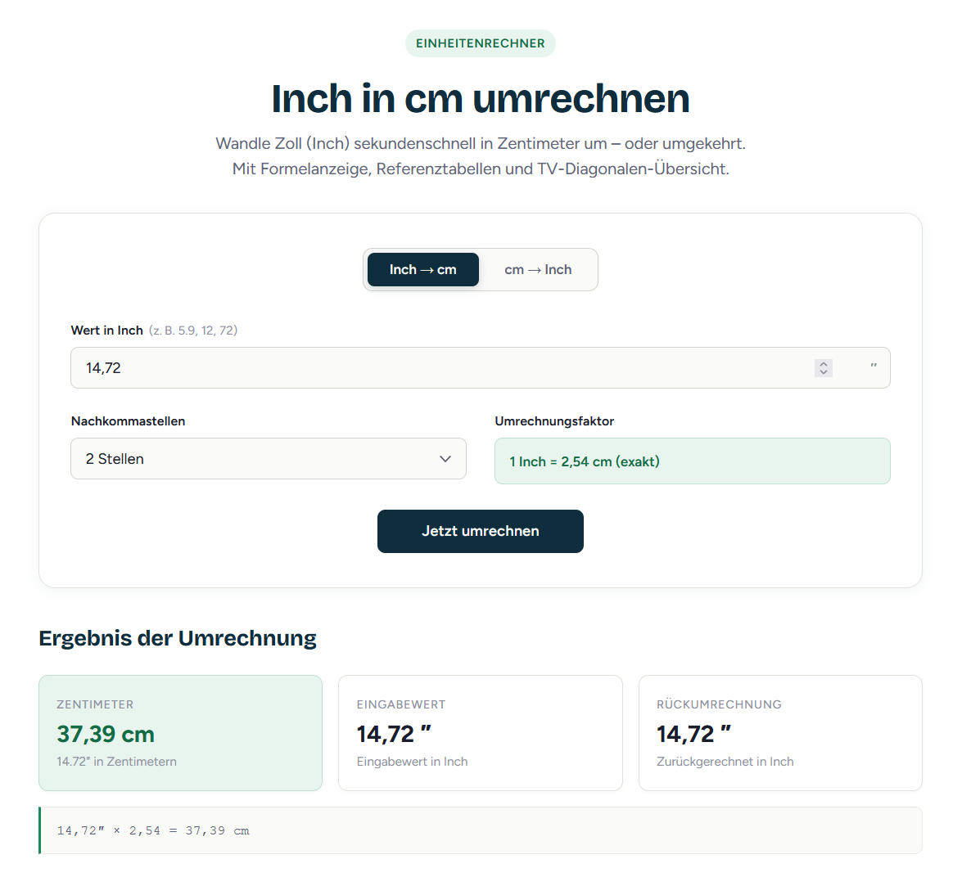
Task: Switch to Inch → cm mode
Action: pyautogui.click(x=423, y=270)
